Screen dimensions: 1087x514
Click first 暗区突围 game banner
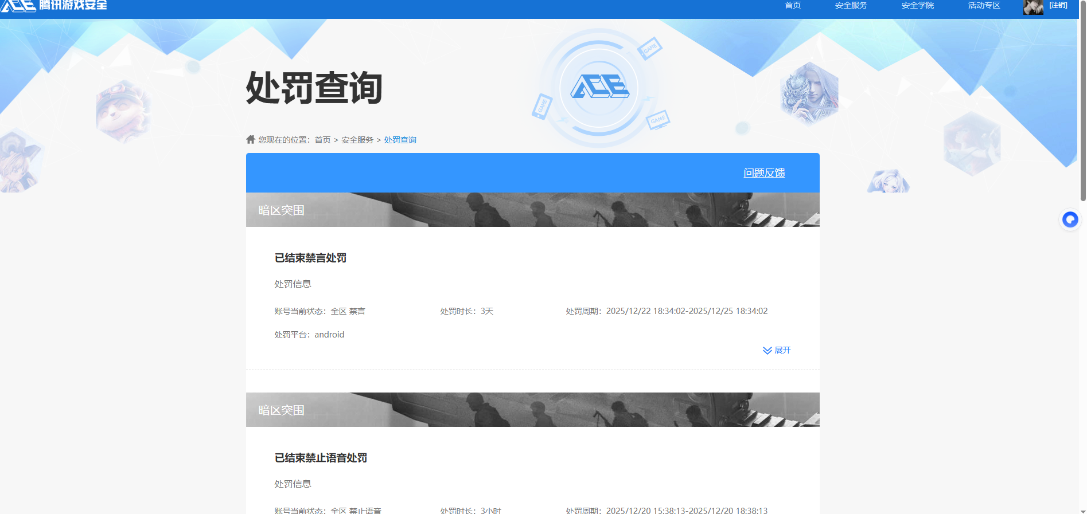click(533, 210)
